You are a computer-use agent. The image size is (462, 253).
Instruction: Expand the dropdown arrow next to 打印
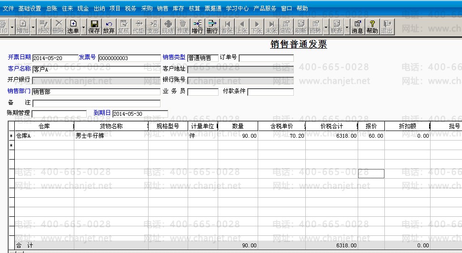click(12, 27)
